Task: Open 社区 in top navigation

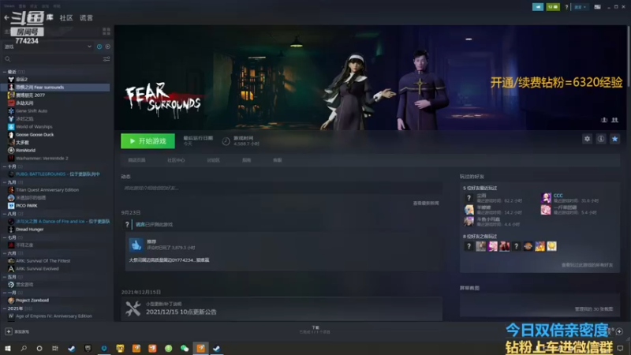Action: 66,17
